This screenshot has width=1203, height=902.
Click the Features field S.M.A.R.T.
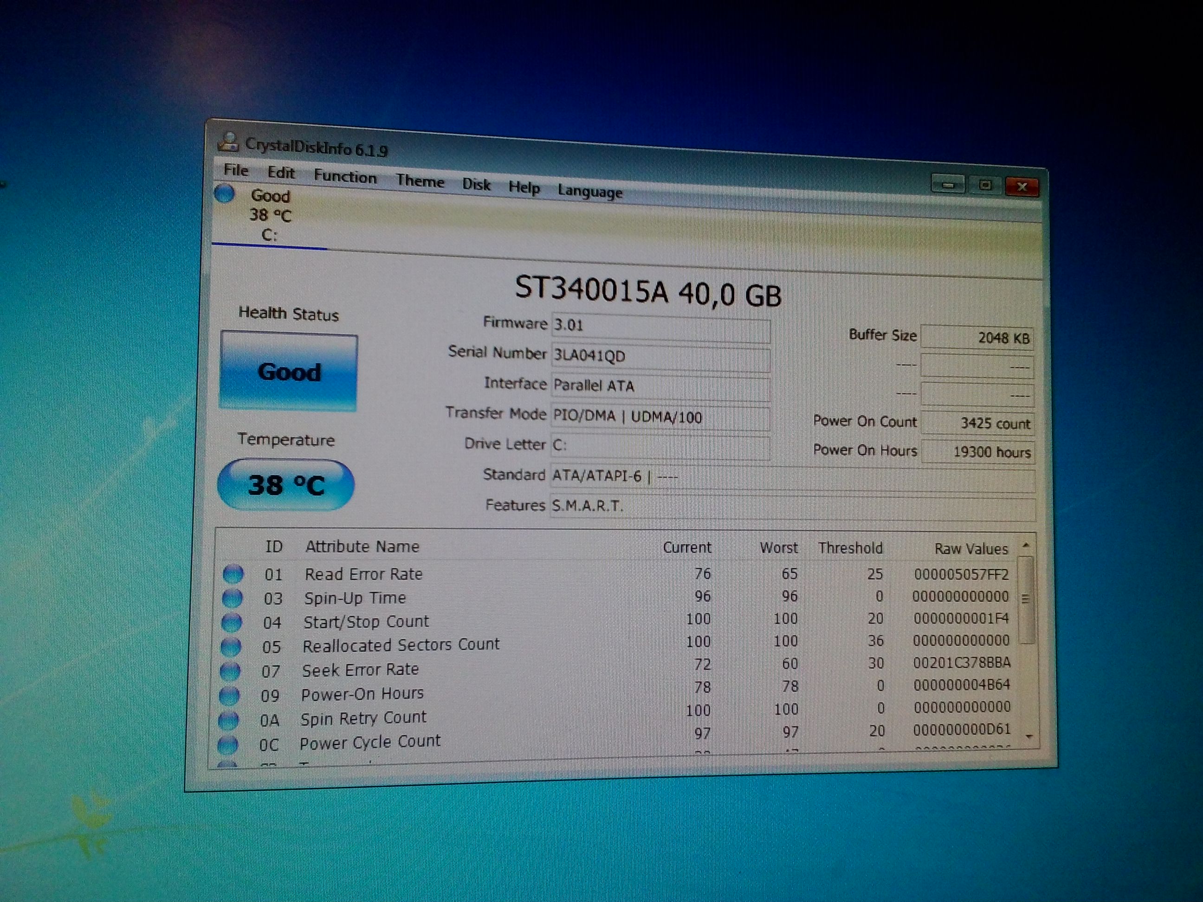pyautogui.click(x=792, y=508)
